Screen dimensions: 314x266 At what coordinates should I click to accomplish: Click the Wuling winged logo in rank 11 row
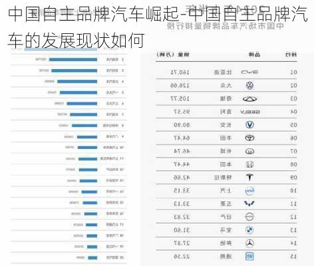249,203
